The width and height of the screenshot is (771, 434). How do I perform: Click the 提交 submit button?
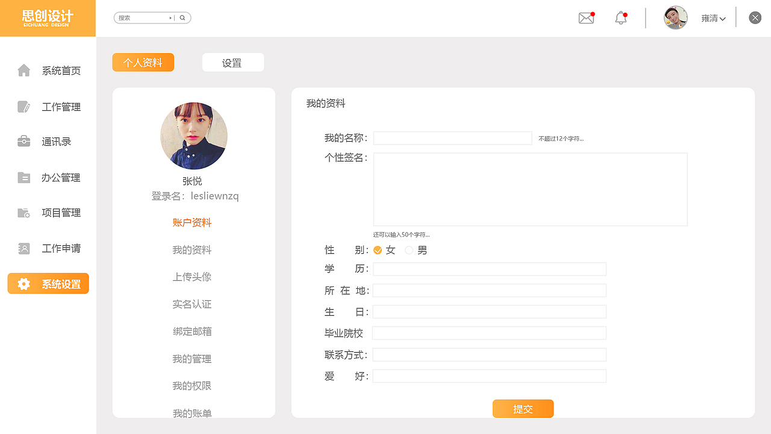point(523,408)
